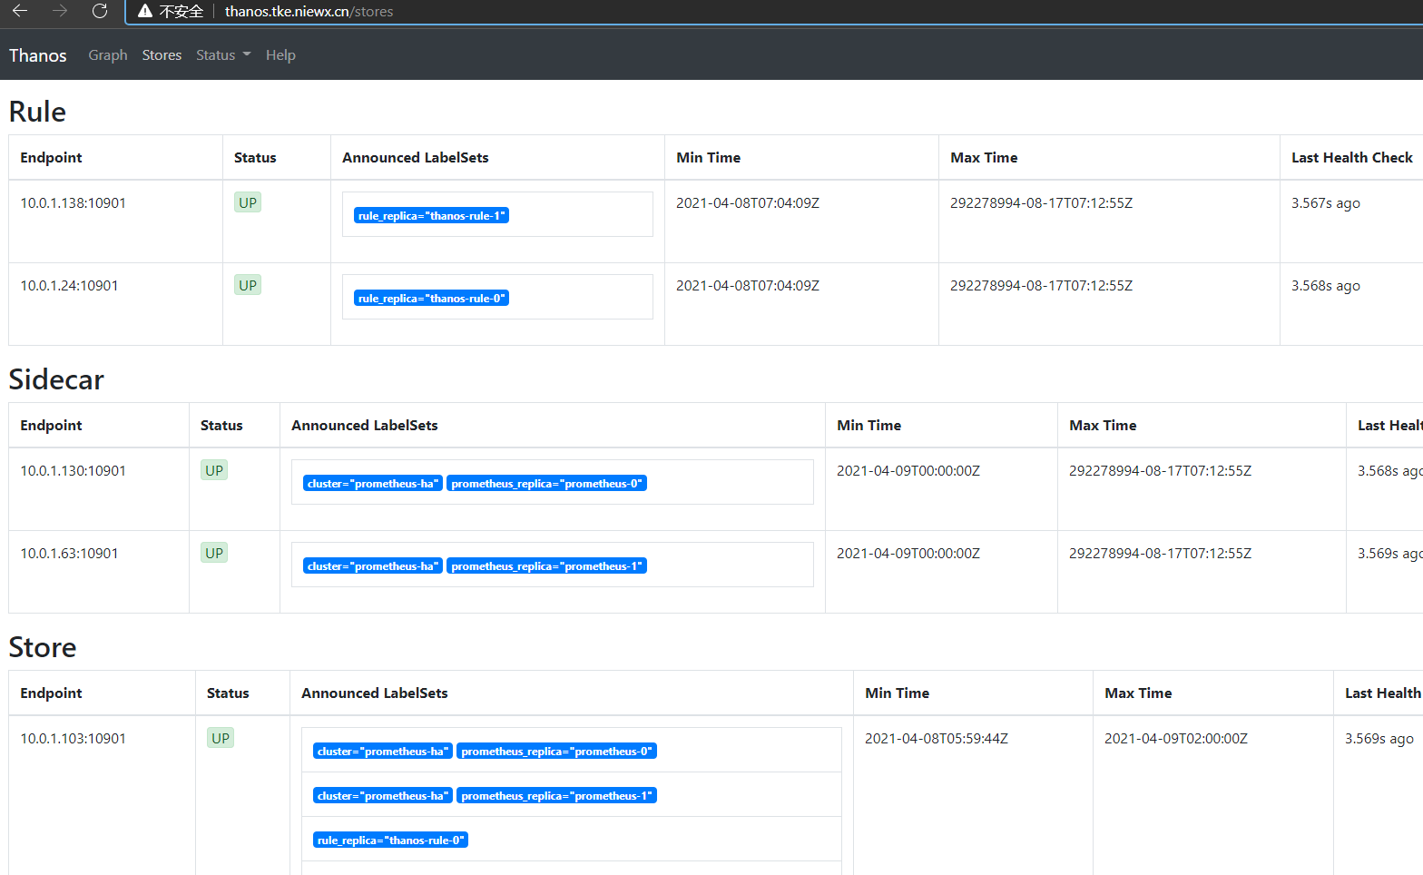Select the Stores nav item
The image size is (1423, 875).
[x=162, y=55]
